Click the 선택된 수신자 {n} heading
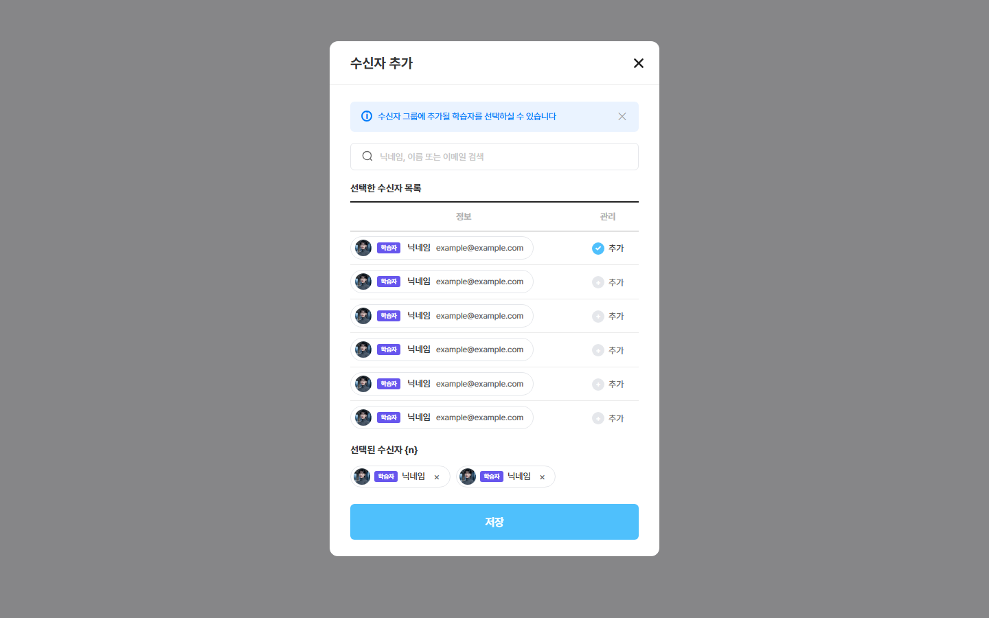Viewport: 989px width, 618px height. pyautogui.click(x=384, y=450)
